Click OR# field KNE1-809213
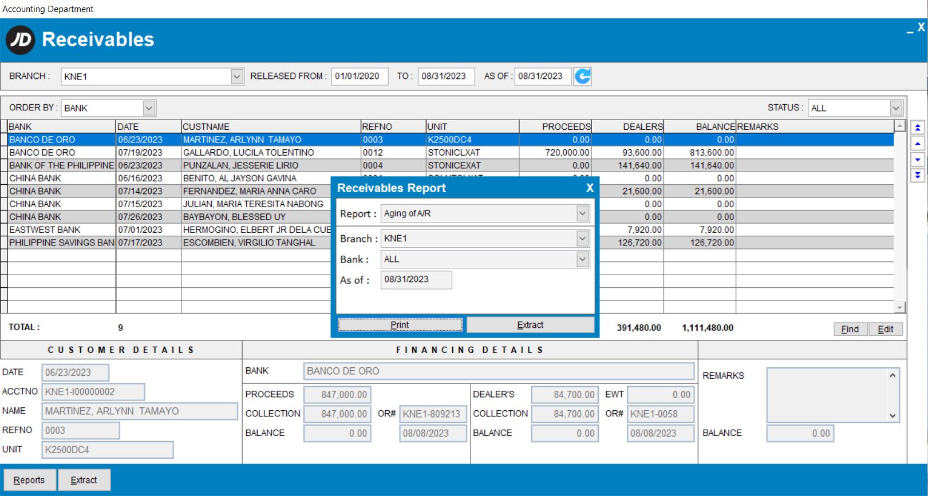The width and height of the screenshot is (928, 496). click(x=433, y=414)
